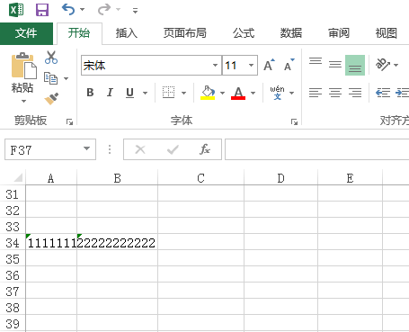Click the Cut scissors icon
The width and height of the screenshot is (409, 332).
pos(51,58)
